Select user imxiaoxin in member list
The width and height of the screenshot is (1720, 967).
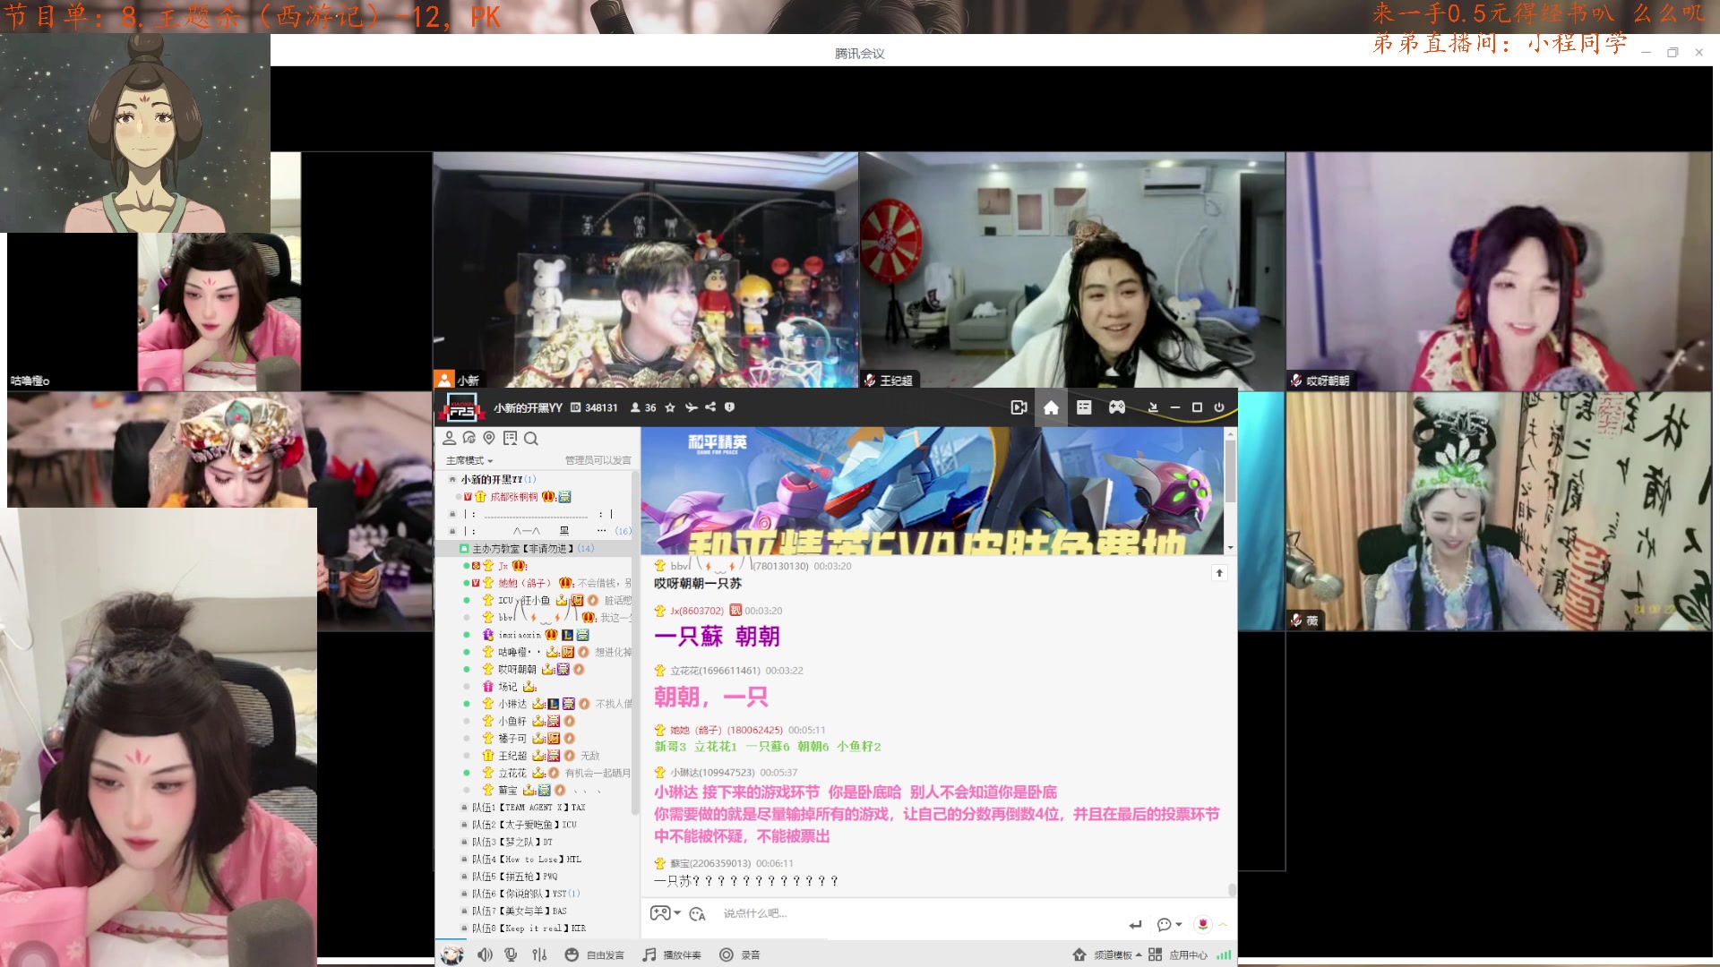click(520, 635)
